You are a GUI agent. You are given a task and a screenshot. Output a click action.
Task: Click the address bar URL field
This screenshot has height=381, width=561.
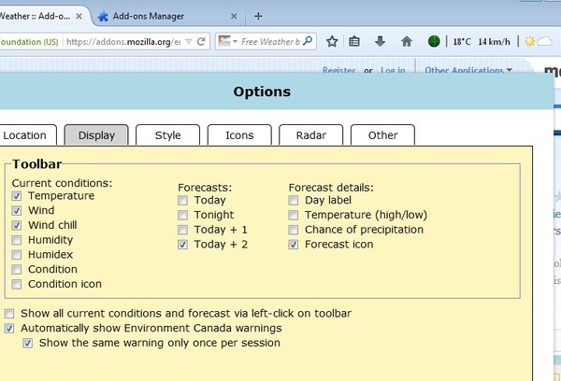(x=123, y=42)
